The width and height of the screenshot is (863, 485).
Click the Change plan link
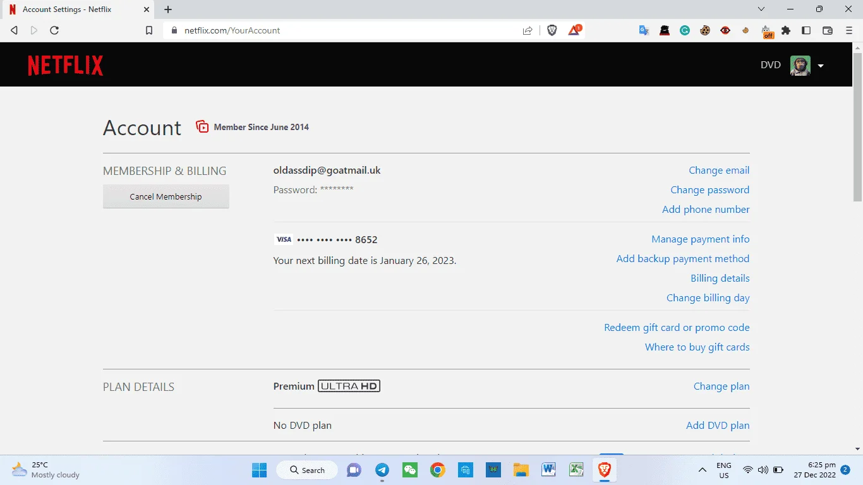tap(721, 386)
